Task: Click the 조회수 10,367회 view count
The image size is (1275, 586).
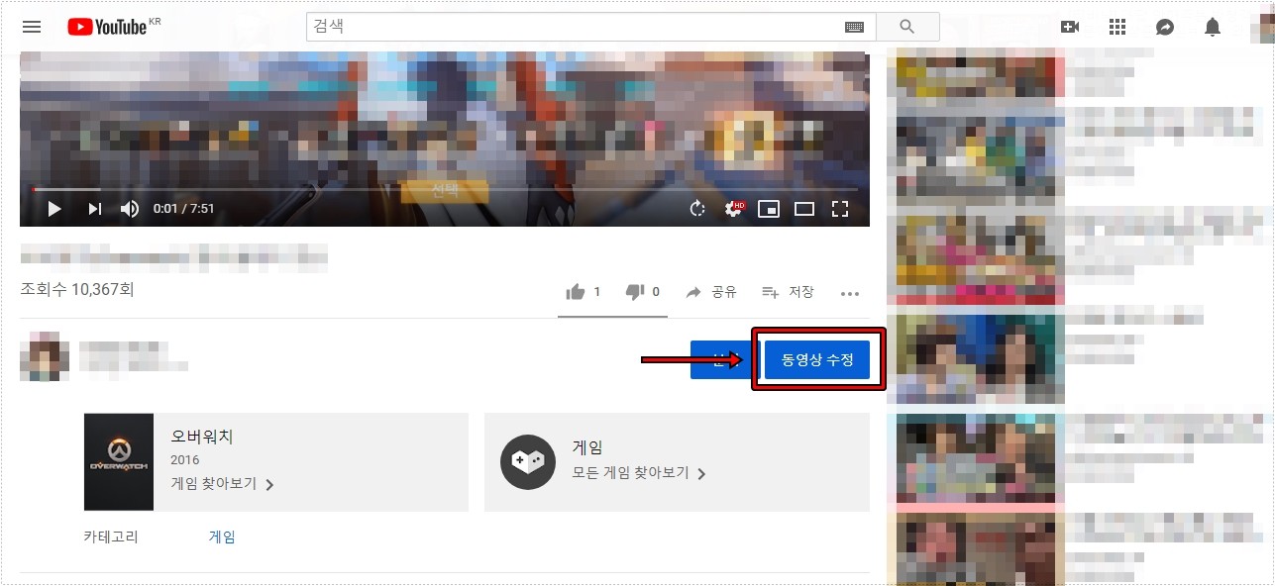Action: point(77,289)
